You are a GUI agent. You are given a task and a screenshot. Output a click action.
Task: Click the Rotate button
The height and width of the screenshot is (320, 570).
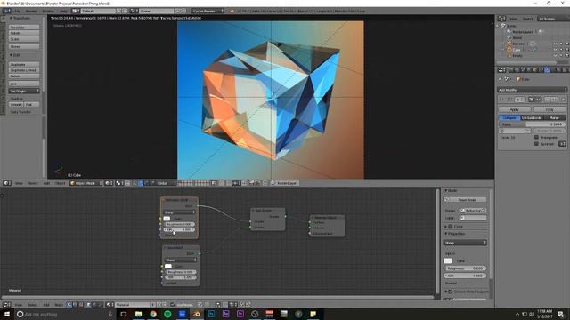point(24,33)
